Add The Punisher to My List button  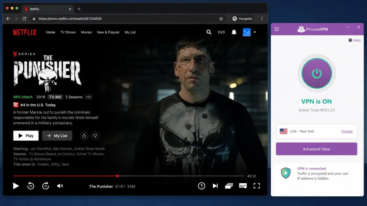click(57, 136)
